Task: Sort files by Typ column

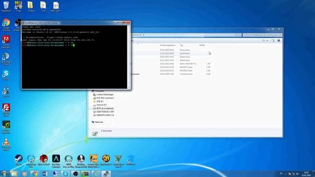Action: pyautogui.click(x=182, y=45)
